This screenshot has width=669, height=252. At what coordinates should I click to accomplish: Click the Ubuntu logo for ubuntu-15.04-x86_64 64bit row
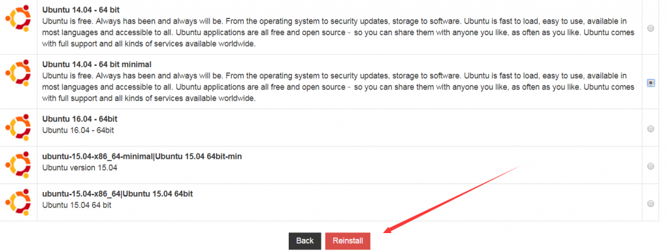pos(18,202)
